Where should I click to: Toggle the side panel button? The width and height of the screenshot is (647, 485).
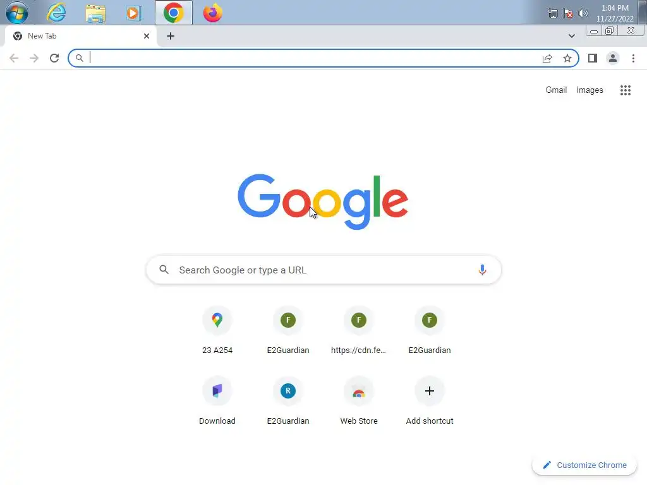pos(593,58)
